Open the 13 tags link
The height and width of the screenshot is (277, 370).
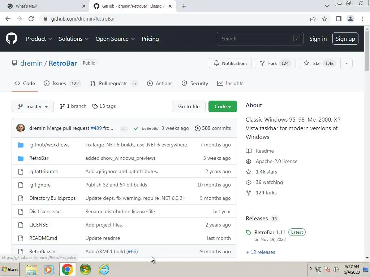[104, 106]
